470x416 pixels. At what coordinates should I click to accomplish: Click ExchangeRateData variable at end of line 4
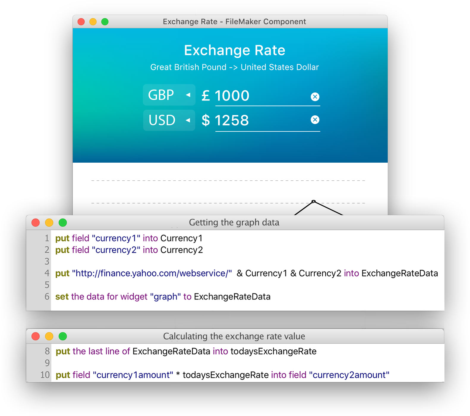[400, 273]
